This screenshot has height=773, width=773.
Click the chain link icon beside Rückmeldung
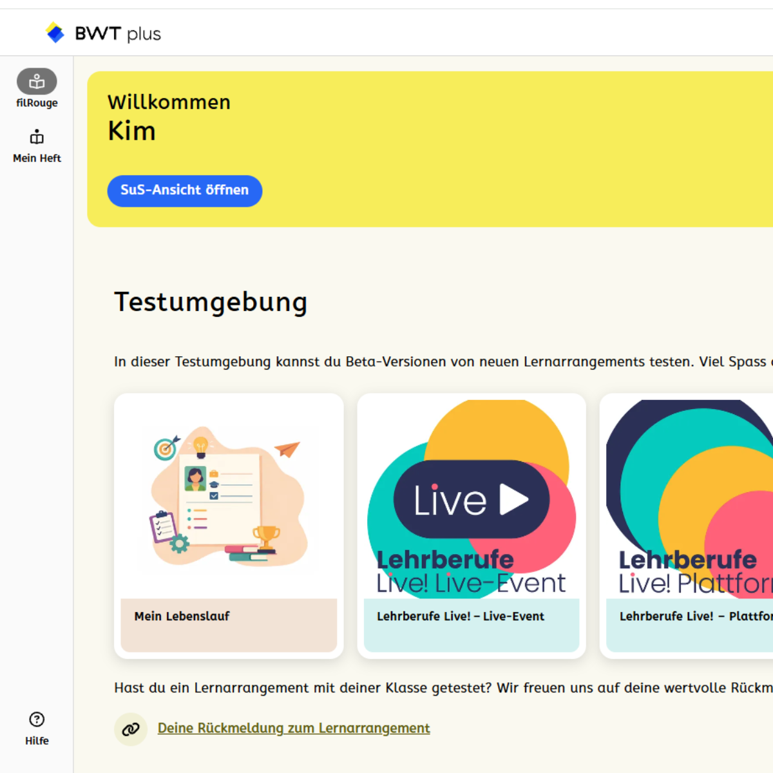131,729
